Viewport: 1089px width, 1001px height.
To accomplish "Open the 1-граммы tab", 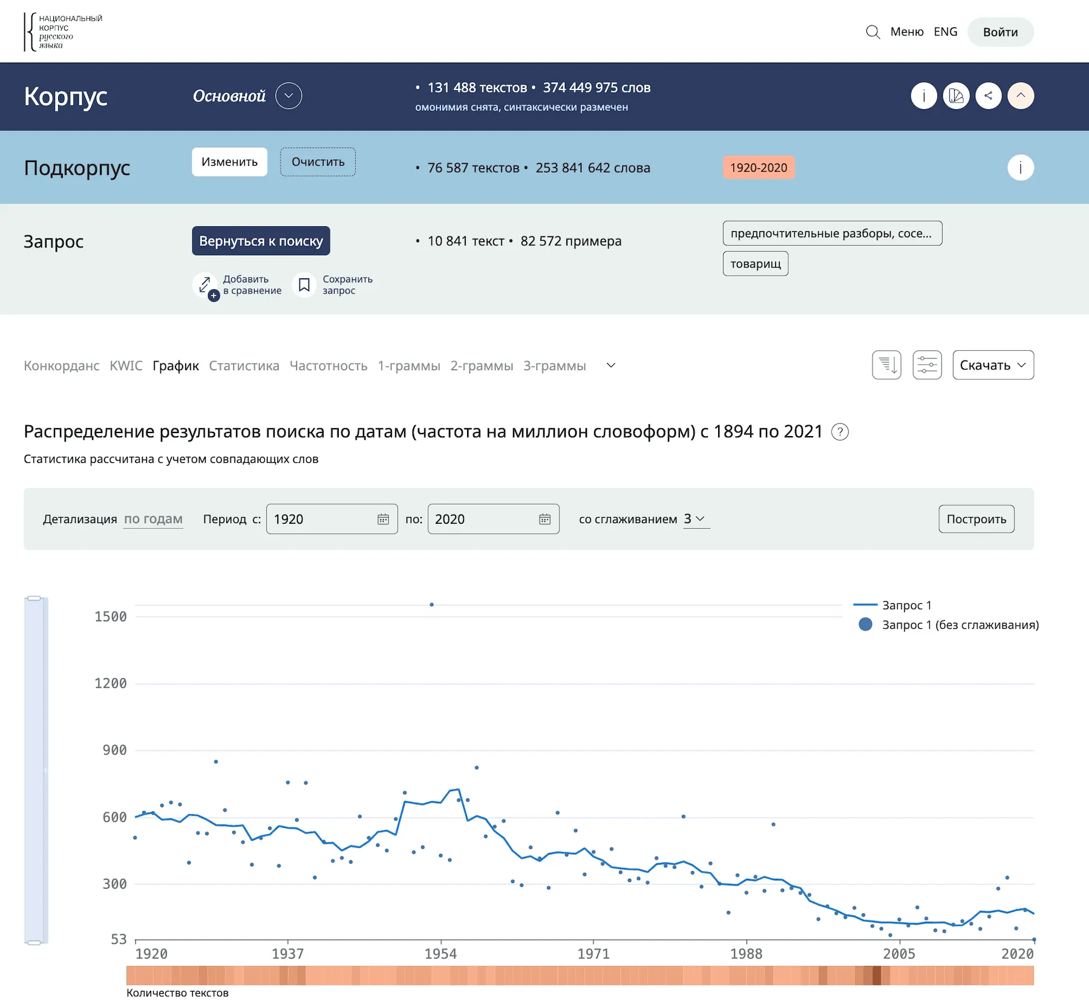I will tap(408, 366).
